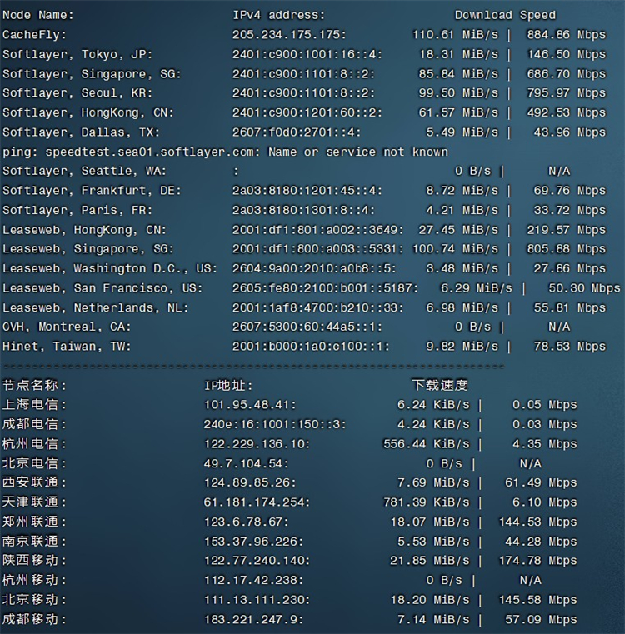This screenshot has height=634, width=625.
Task: Click 'Softlayer, Singapore, SG:' row label
Action: pos(92,74)
